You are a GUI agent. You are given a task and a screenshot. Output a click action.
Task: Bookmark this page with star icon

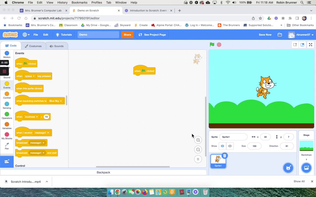260,18
